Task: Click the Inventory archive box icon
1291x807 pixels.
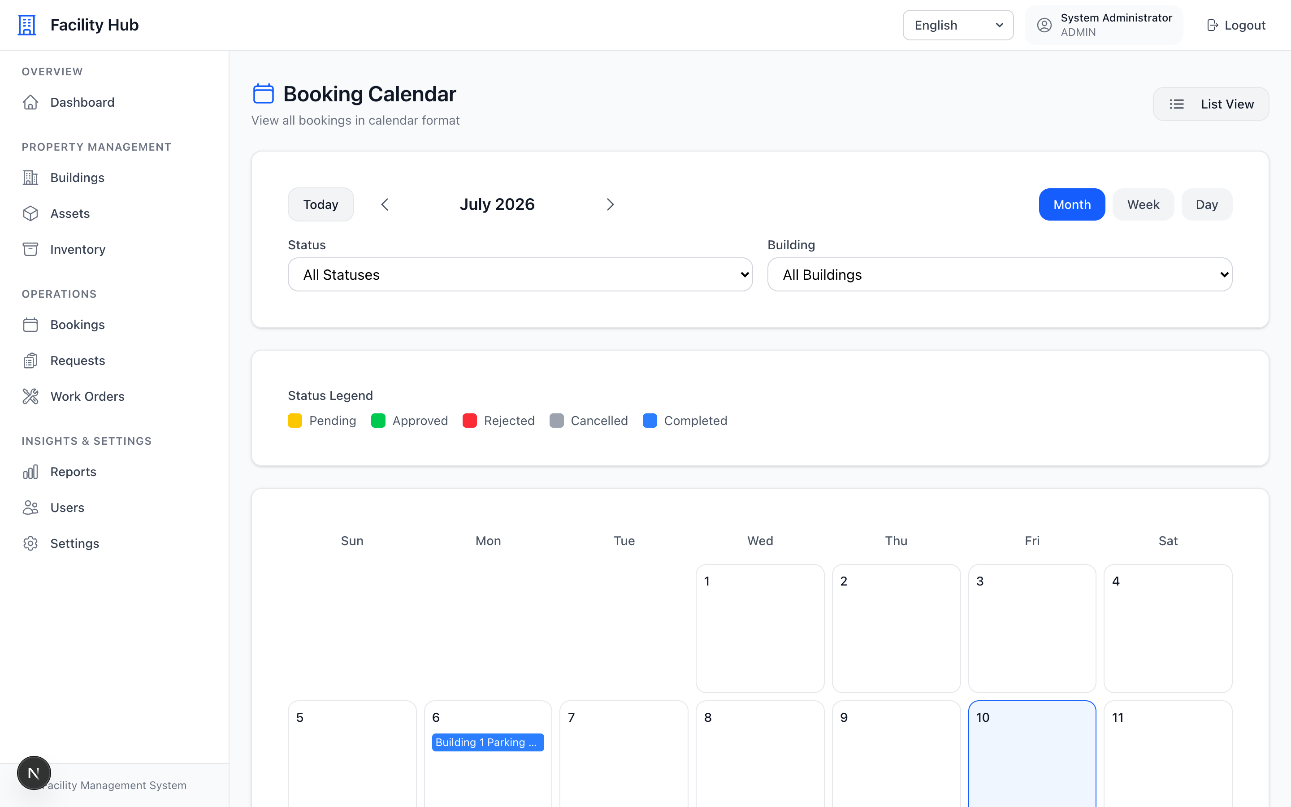Action: pos(30,249)
